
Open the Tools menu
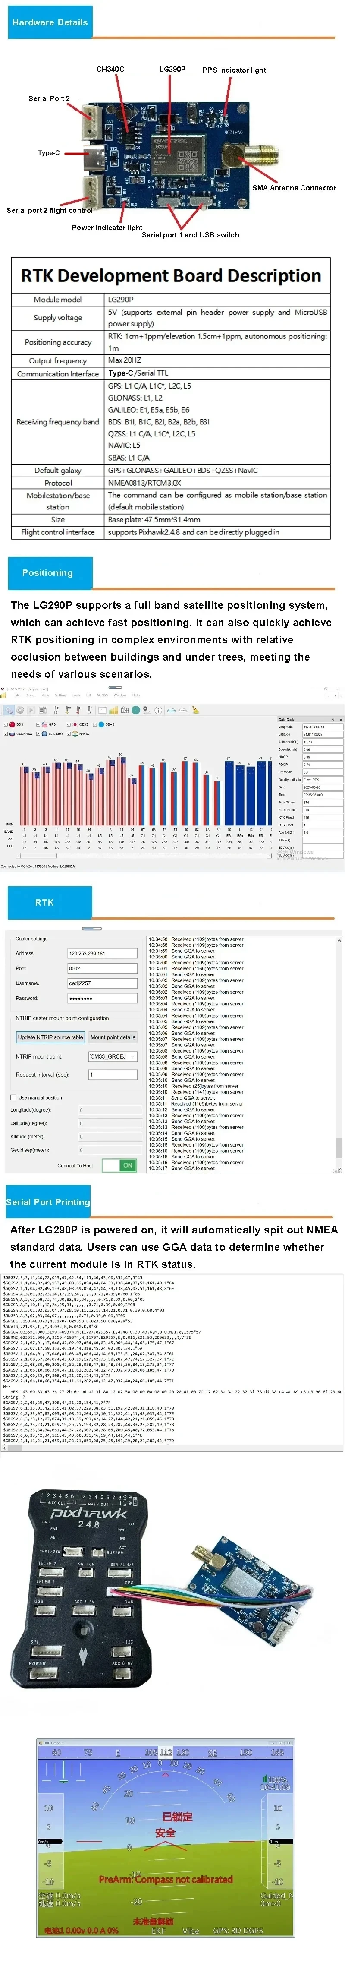(76, 695)
